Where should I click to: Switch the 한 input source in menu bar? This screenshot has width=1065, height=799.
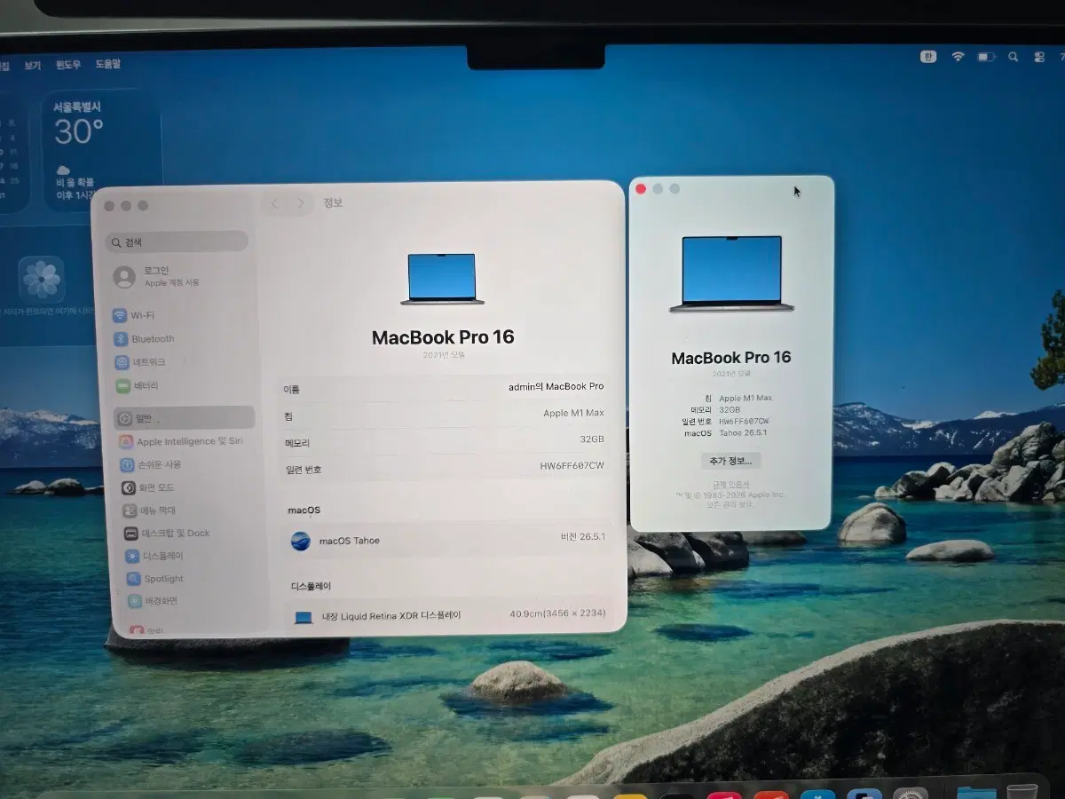click(928, 57)
